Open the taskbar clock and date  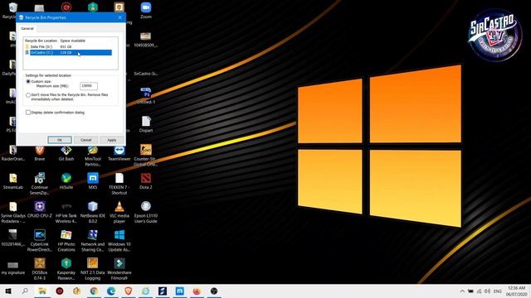coord(516,291)
